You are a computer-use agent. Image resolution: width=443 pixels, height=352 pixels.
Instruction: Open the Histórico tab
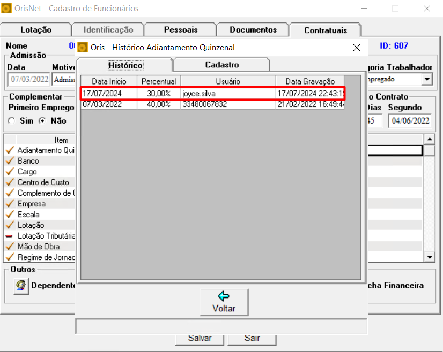(125, 65)
